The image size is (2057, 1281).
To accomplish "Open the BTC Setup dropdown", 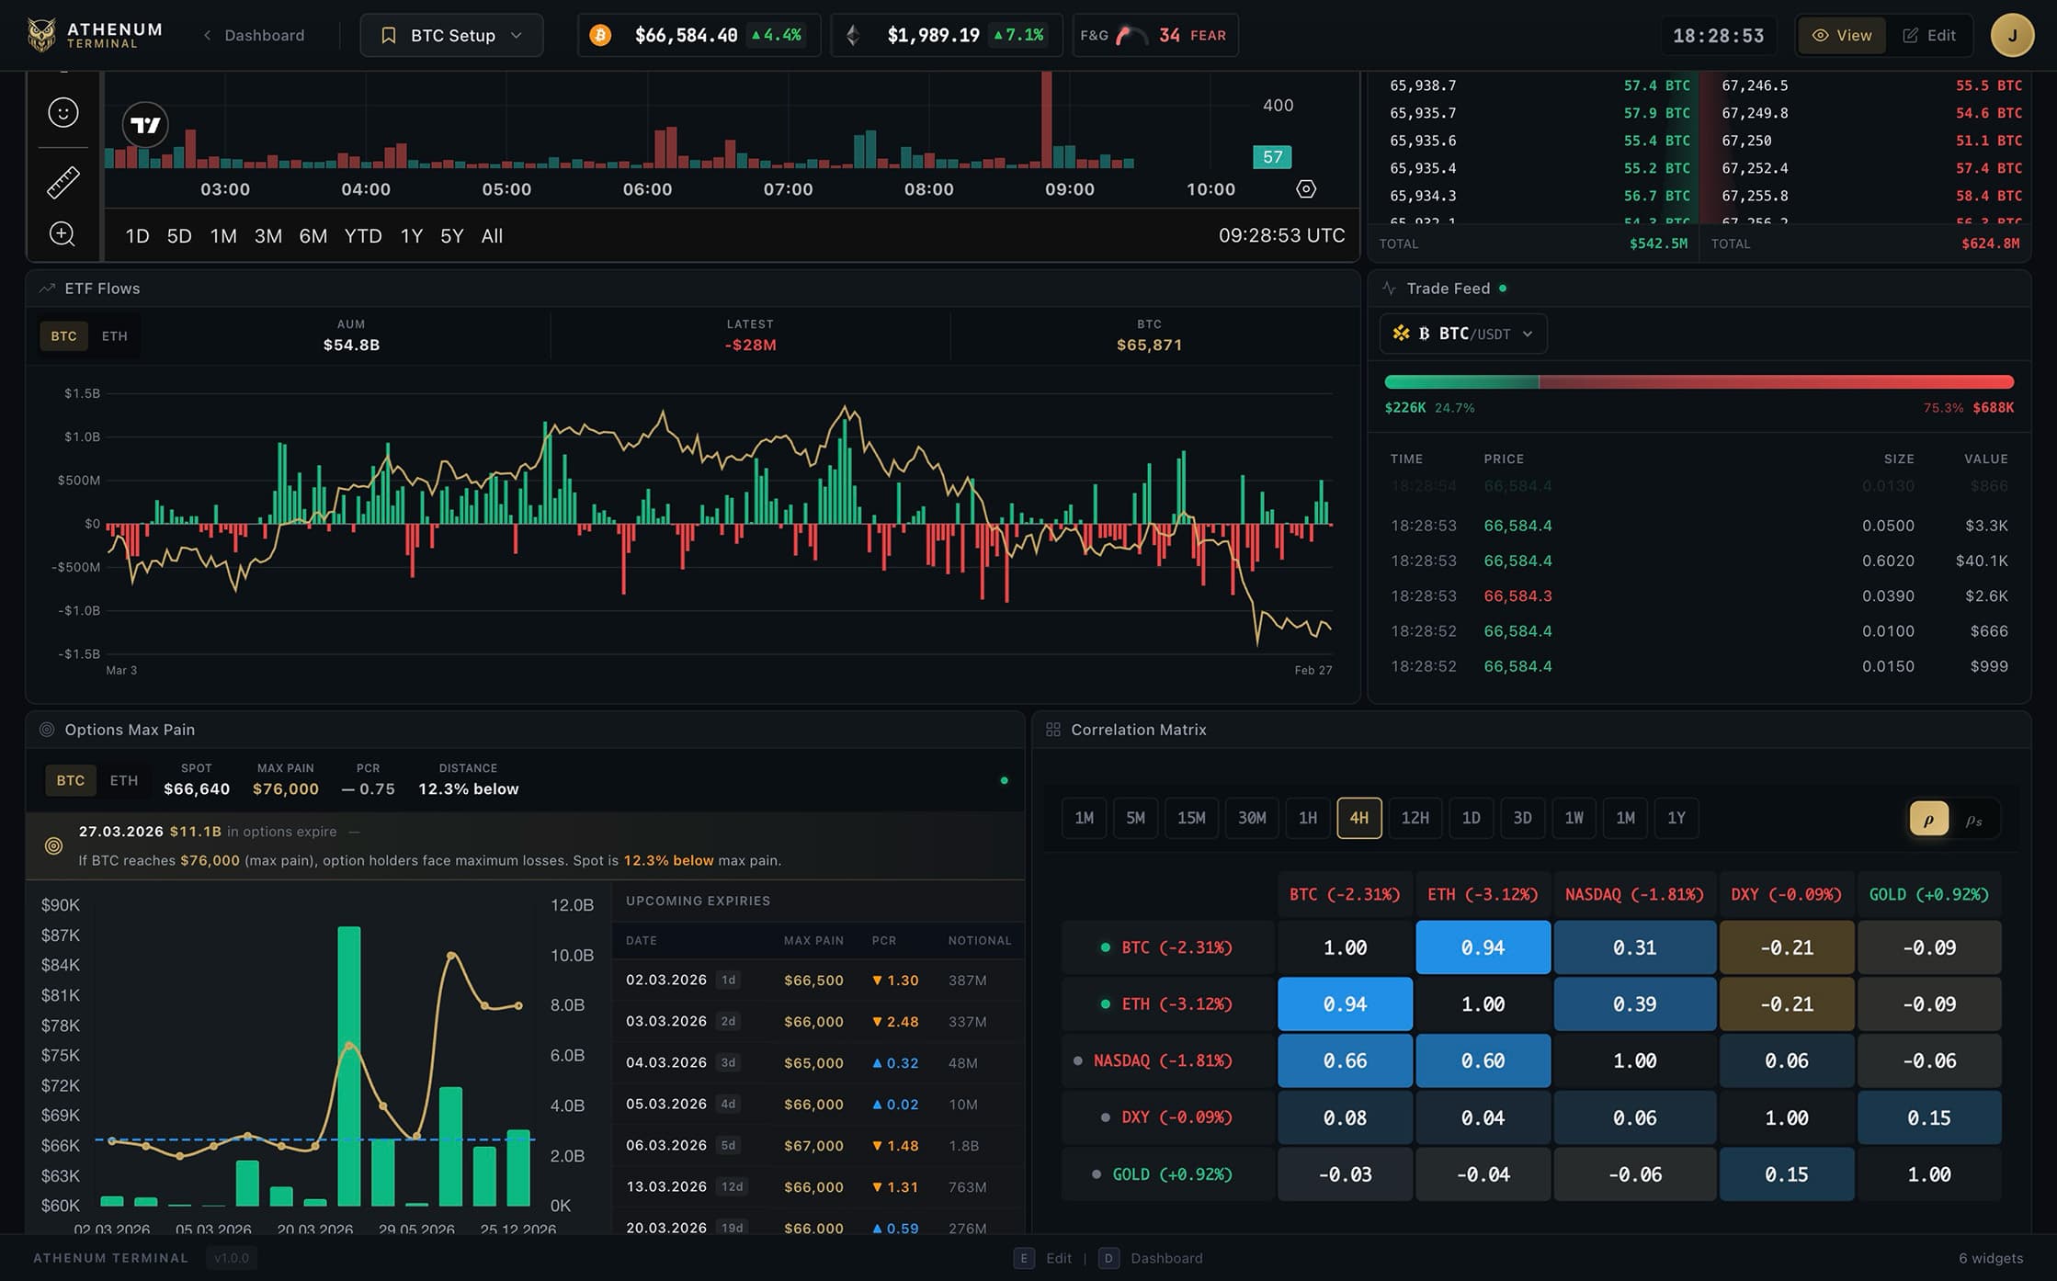I will (x=451, y=35).
